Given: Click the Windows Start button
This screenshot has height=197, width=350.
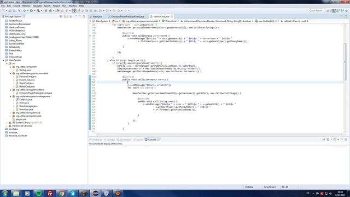Looking at the screenshot, I should [5, 193].
